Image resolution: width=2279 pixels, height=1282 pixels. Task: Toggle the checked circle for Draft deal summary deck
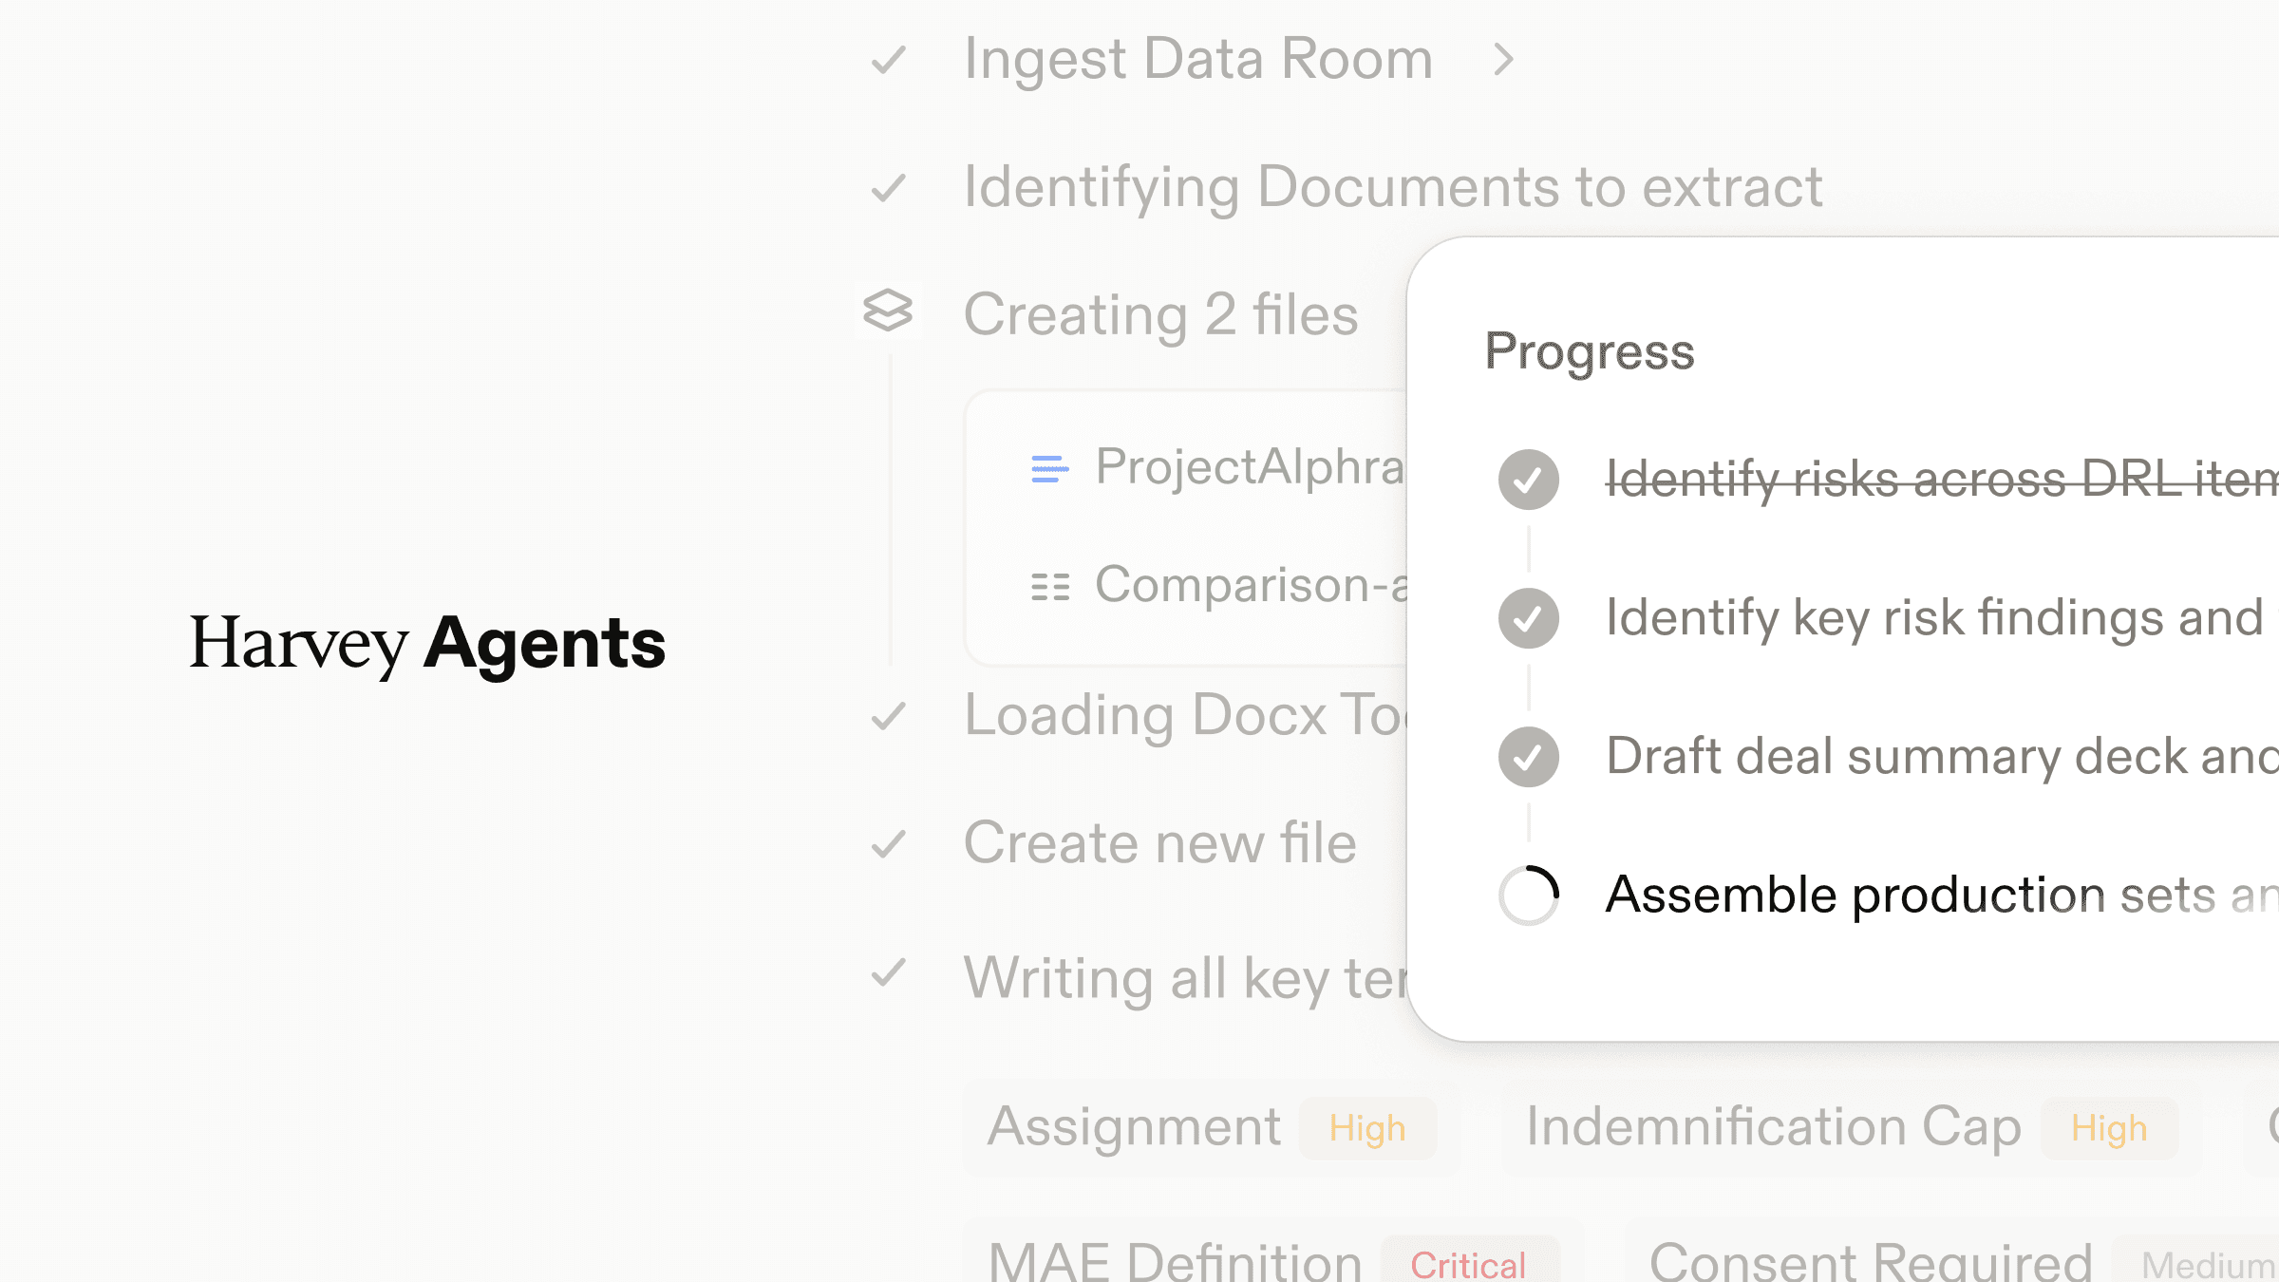pos(1528,757)
